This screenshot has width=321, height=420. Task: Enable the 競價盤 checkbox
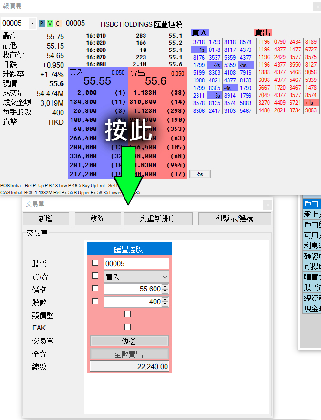pos(127,314)
